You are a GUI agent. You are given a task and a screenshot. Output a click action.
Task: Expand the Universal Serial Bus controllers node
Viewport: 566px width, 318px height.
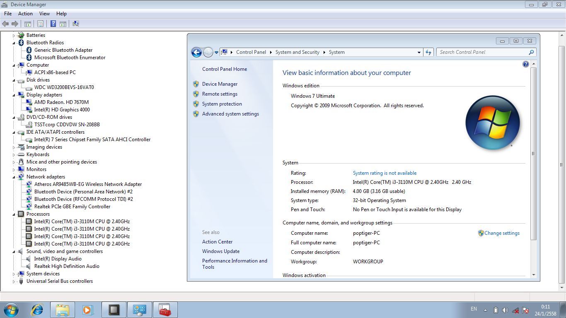coord(14,282)
